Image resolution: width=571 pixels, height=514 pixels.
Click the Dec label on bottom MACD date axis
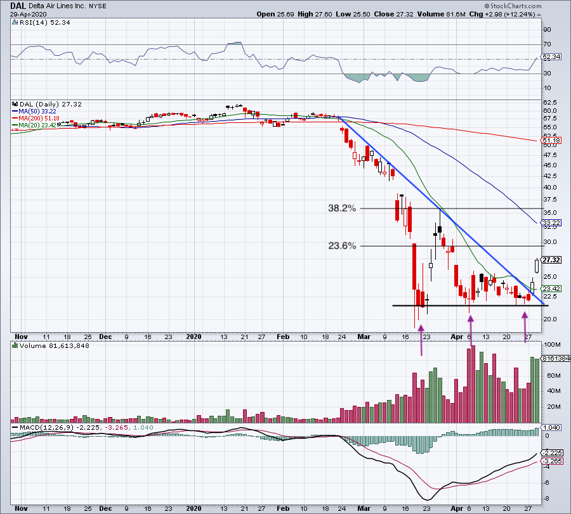click(105, 508)
